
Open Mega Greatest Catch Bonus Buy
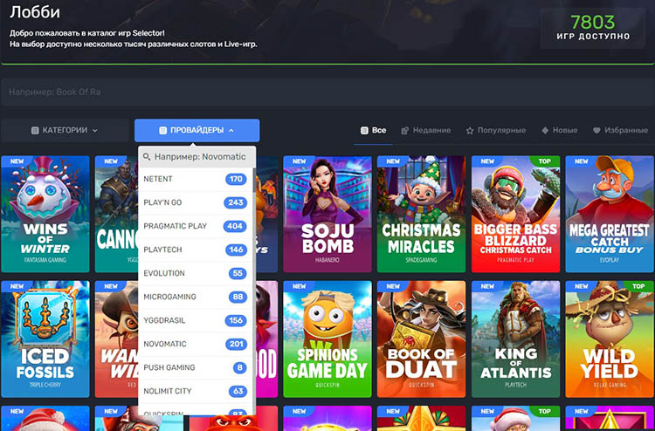(610, 214)
